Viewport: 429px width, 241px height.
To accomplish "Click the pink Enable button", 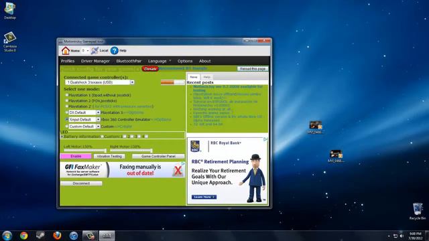I will click(76, 156).
